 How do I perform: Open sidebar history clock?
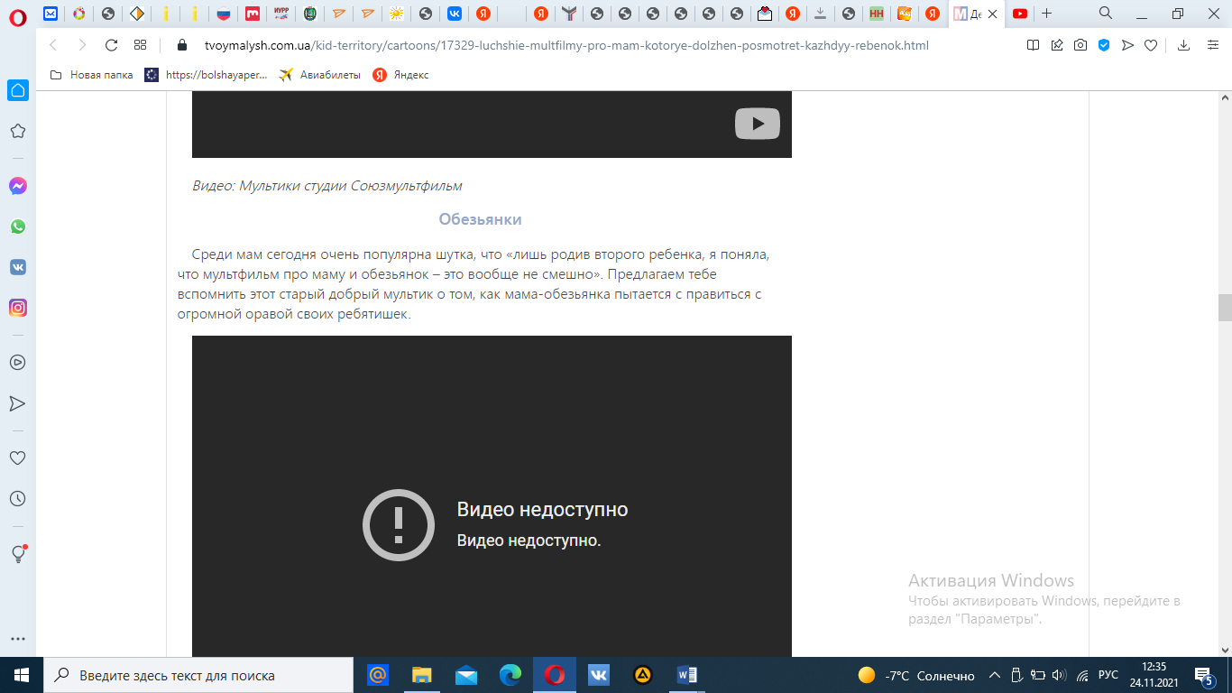click(x=18, y=499)
